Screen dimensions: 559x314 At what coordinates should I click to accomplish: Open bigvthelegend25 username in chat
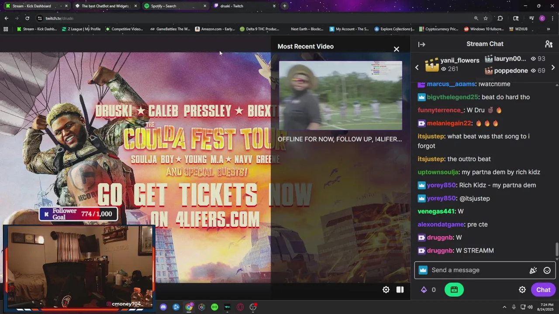tap(452, 97)
